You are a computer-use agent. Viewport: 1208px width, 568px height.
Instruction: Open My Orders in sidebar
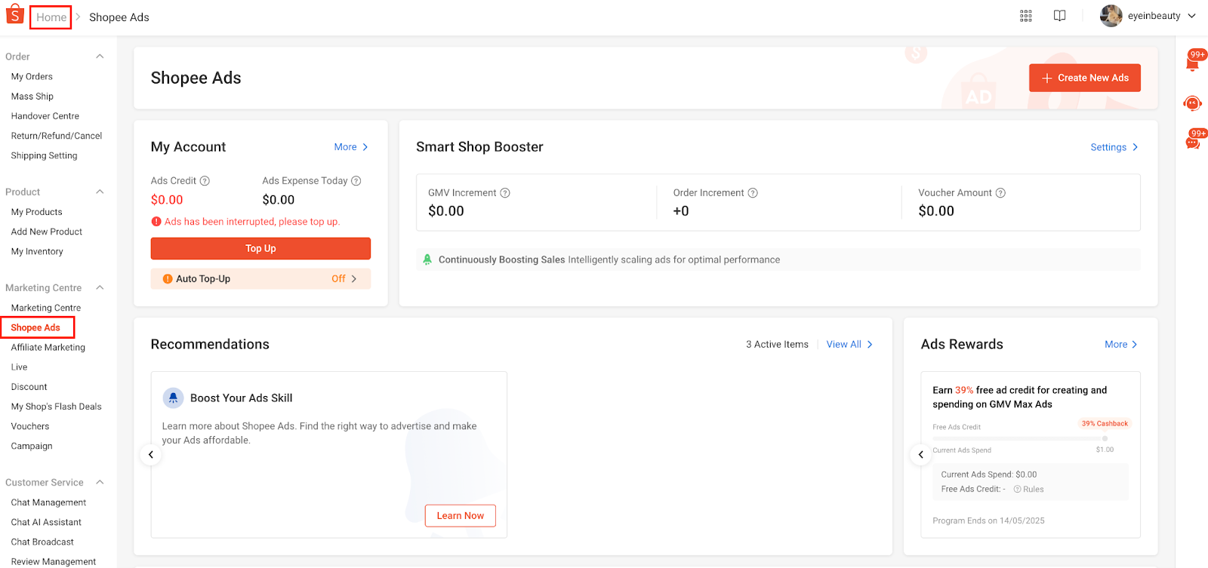[x=32, y=77]
